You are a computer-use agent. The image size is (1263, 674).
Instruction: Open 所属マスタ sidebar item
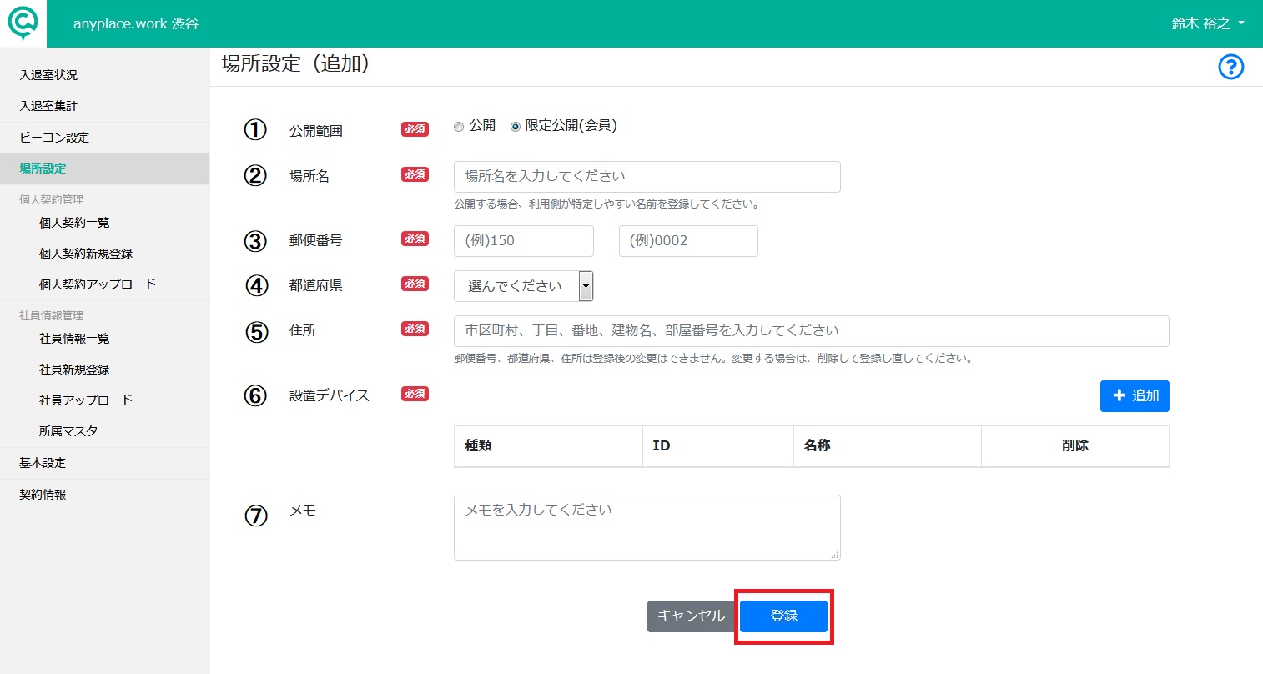pos(68,431)
